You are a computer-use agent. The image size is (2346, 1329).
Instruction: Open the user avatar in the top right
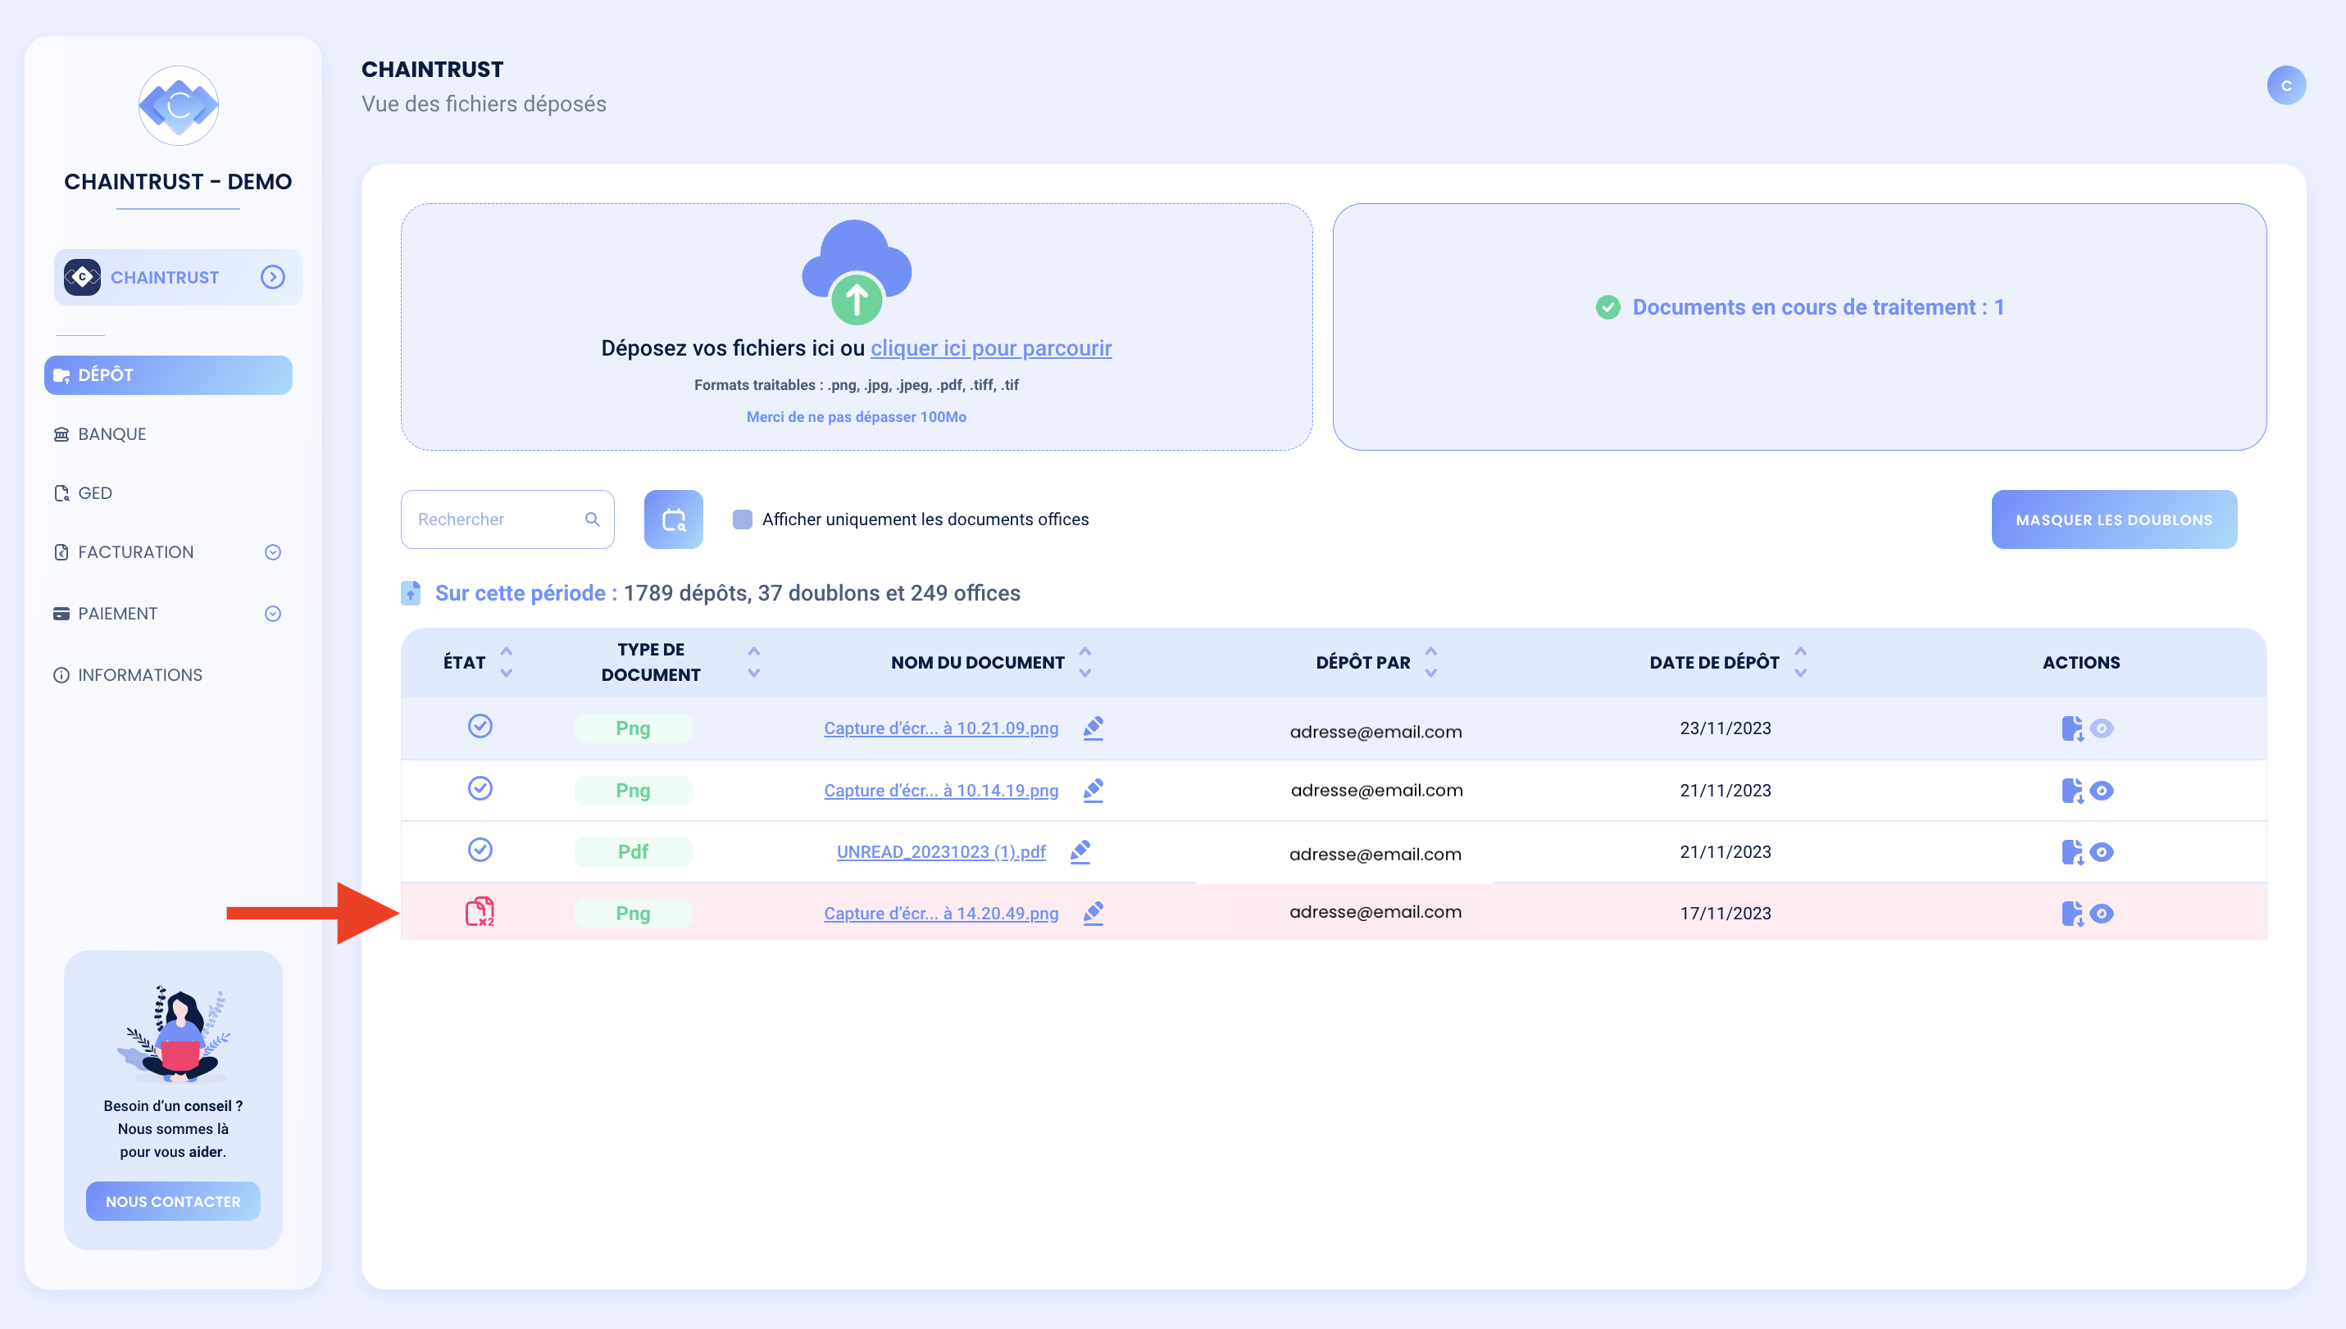(x=2285, y=86)
